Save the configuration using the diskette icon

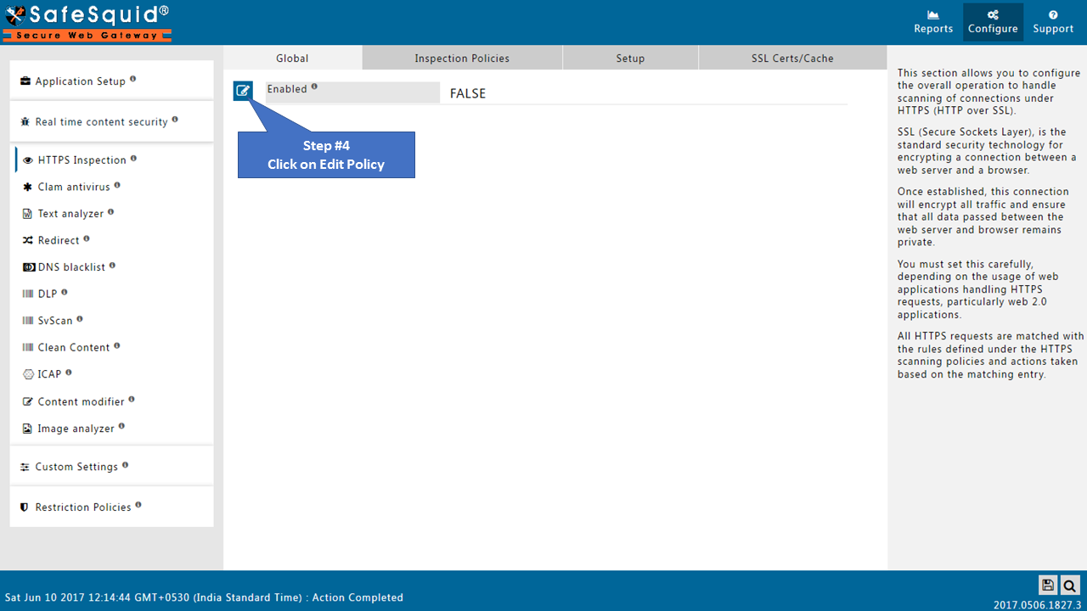(1048, 586)
